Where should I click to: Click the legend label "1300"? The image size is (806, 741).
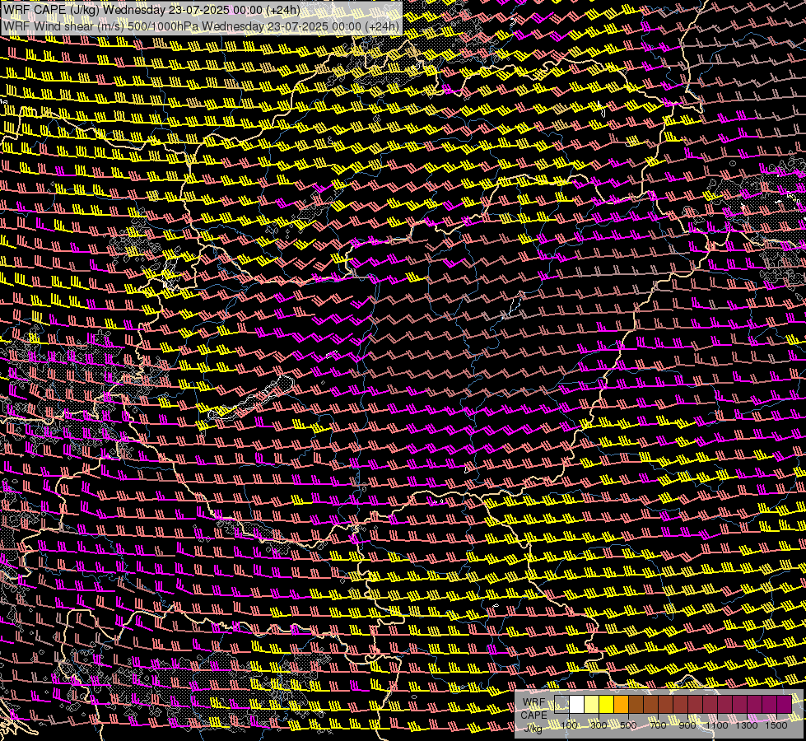[x=747, y=725]
